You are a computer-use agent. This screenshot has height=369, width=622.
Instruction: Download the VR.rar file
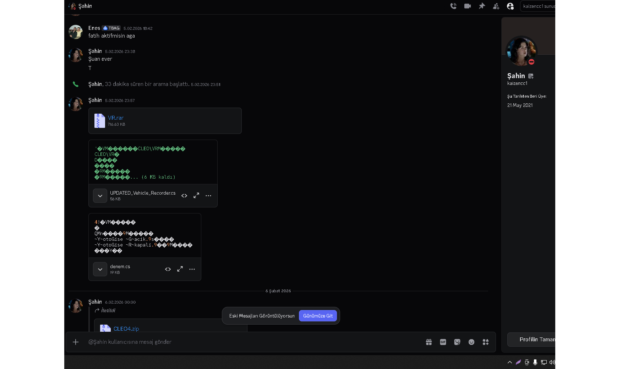point(116,118)
